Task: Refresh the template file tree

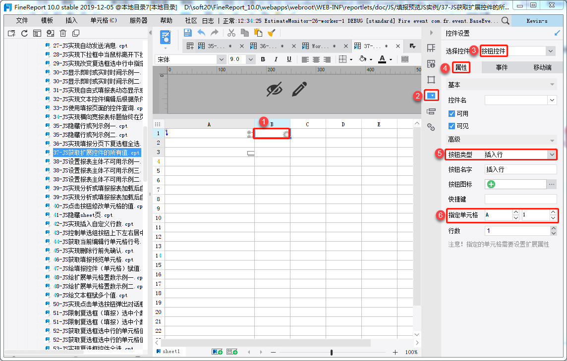Action: coord(24,33)
